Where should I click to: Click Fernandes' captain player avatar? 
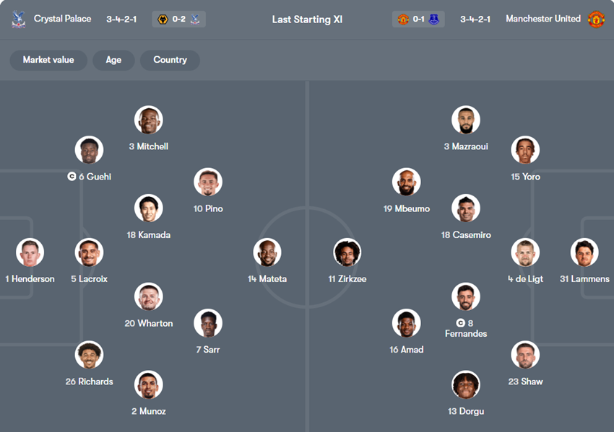tap(466, 297)
